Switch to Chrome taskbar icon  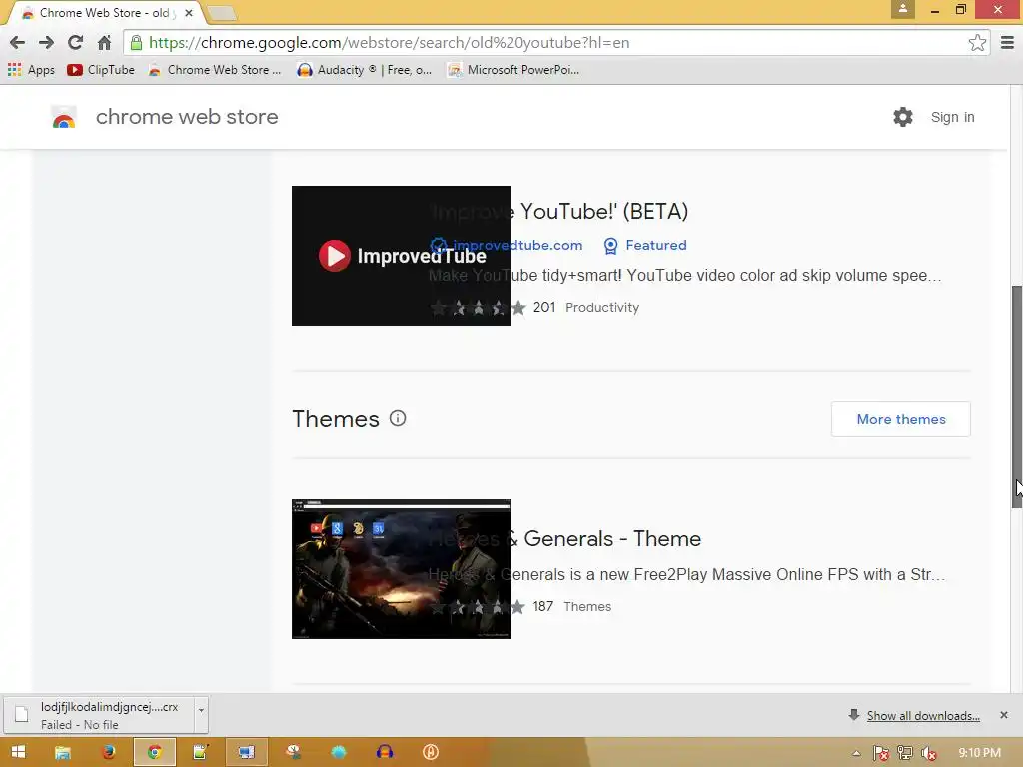[x=155, y=752]
